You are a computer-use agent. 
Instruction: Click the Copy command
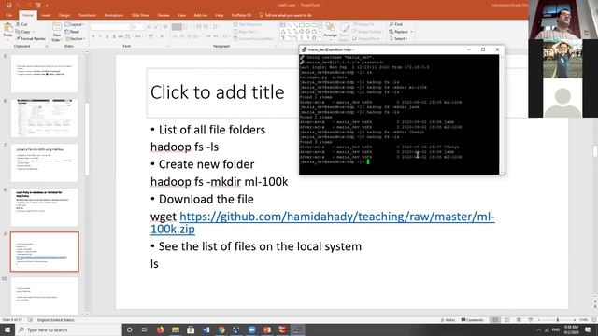pyautogui.click(x=22, y=32)
